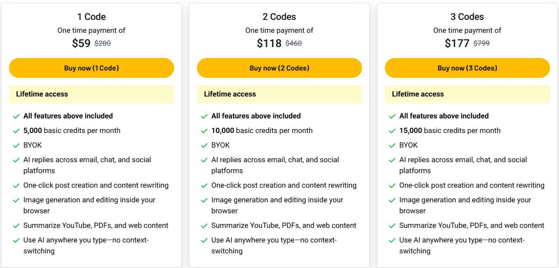This screenshot has height=268, width=559.
Task: Click the 2 Codes plan title
Action: point(279,17)
